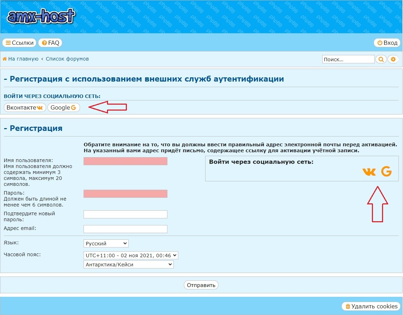The width and height of the screenshot is (403, 315).
Task: Click the Удалить cookies button
Action: coord(371,306)
